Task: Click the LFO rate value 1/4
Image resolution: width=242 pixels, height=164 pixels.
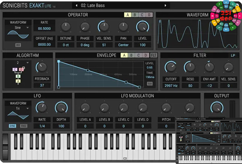Action: 42,126
